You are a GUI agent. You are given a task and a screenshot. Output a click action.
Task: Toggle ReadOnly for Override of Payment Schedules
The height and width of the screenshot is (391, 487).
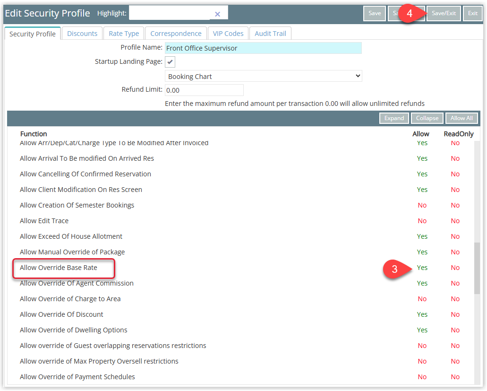pos(455,377)
